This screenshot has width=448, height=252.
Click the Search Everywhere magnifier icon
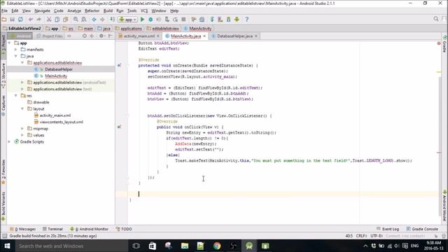pyautogui.click(x=435, y=19)
